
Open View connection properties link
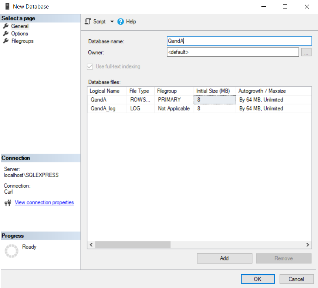tap(44, 202)
